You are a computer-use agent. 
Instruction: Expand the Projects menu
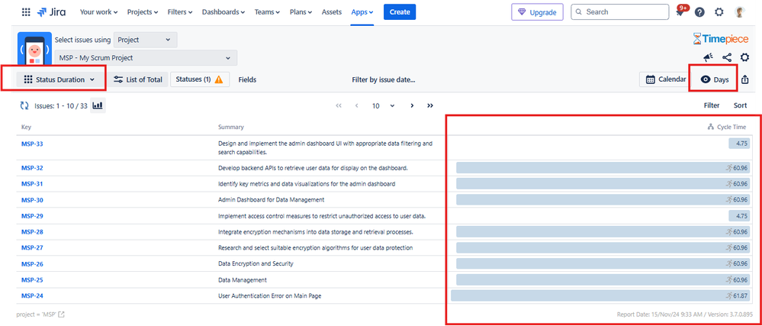coord(143,12)
